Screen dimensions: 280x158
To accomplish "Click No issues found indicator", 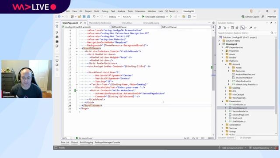I will (x=84, y=138).
